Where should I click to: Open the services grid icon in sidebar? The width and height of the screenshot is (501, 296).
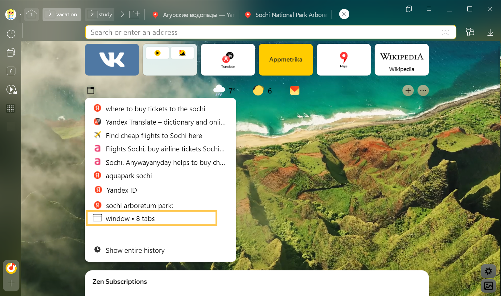(x=10, y=109)
